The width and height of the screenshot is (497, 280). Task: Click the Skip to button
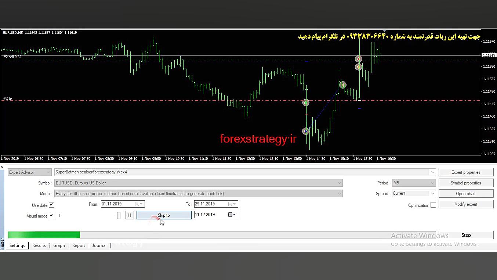(164, 215)
